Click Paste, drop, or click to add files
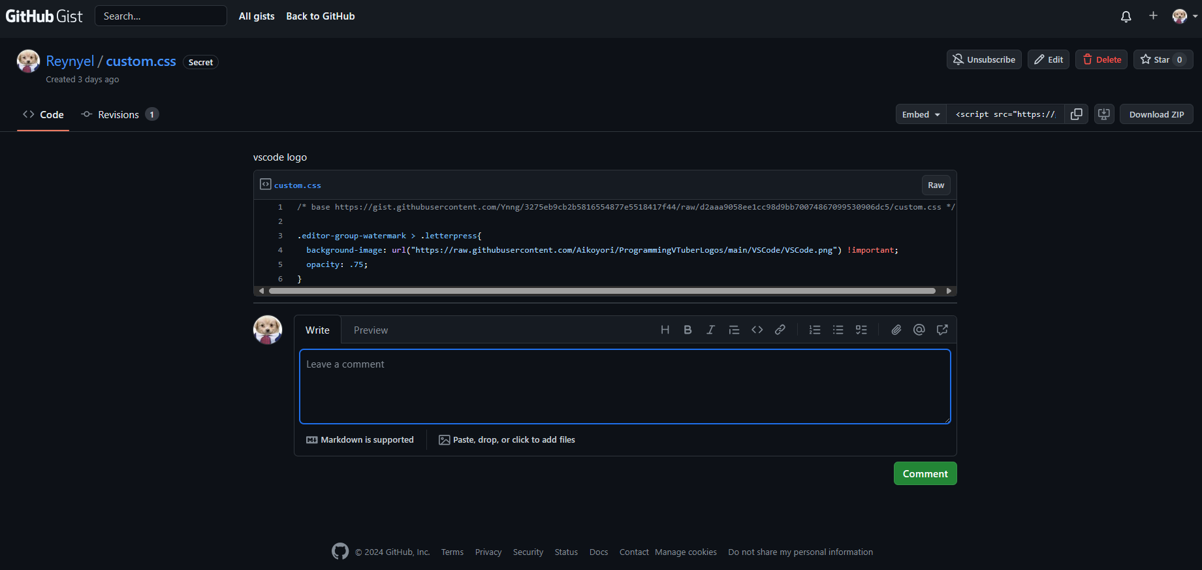1202x570 pixels. (x=507, y=440)
